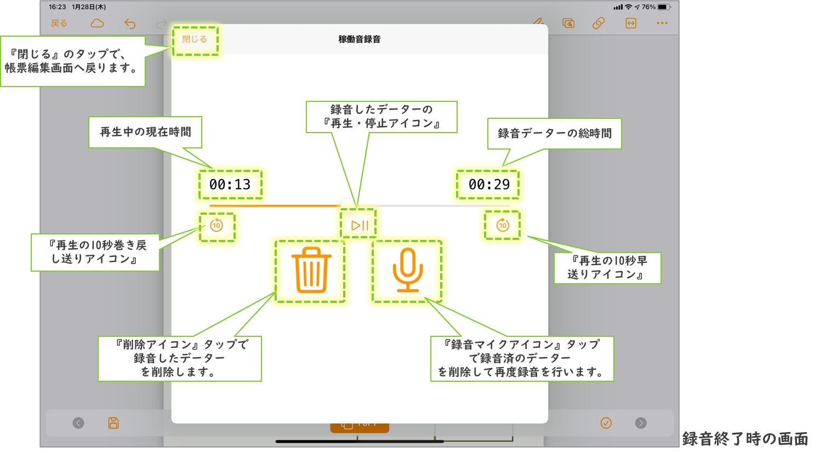Skip forward 10 seconds in recording
The image size is (820, 453).
coord(503,225)
